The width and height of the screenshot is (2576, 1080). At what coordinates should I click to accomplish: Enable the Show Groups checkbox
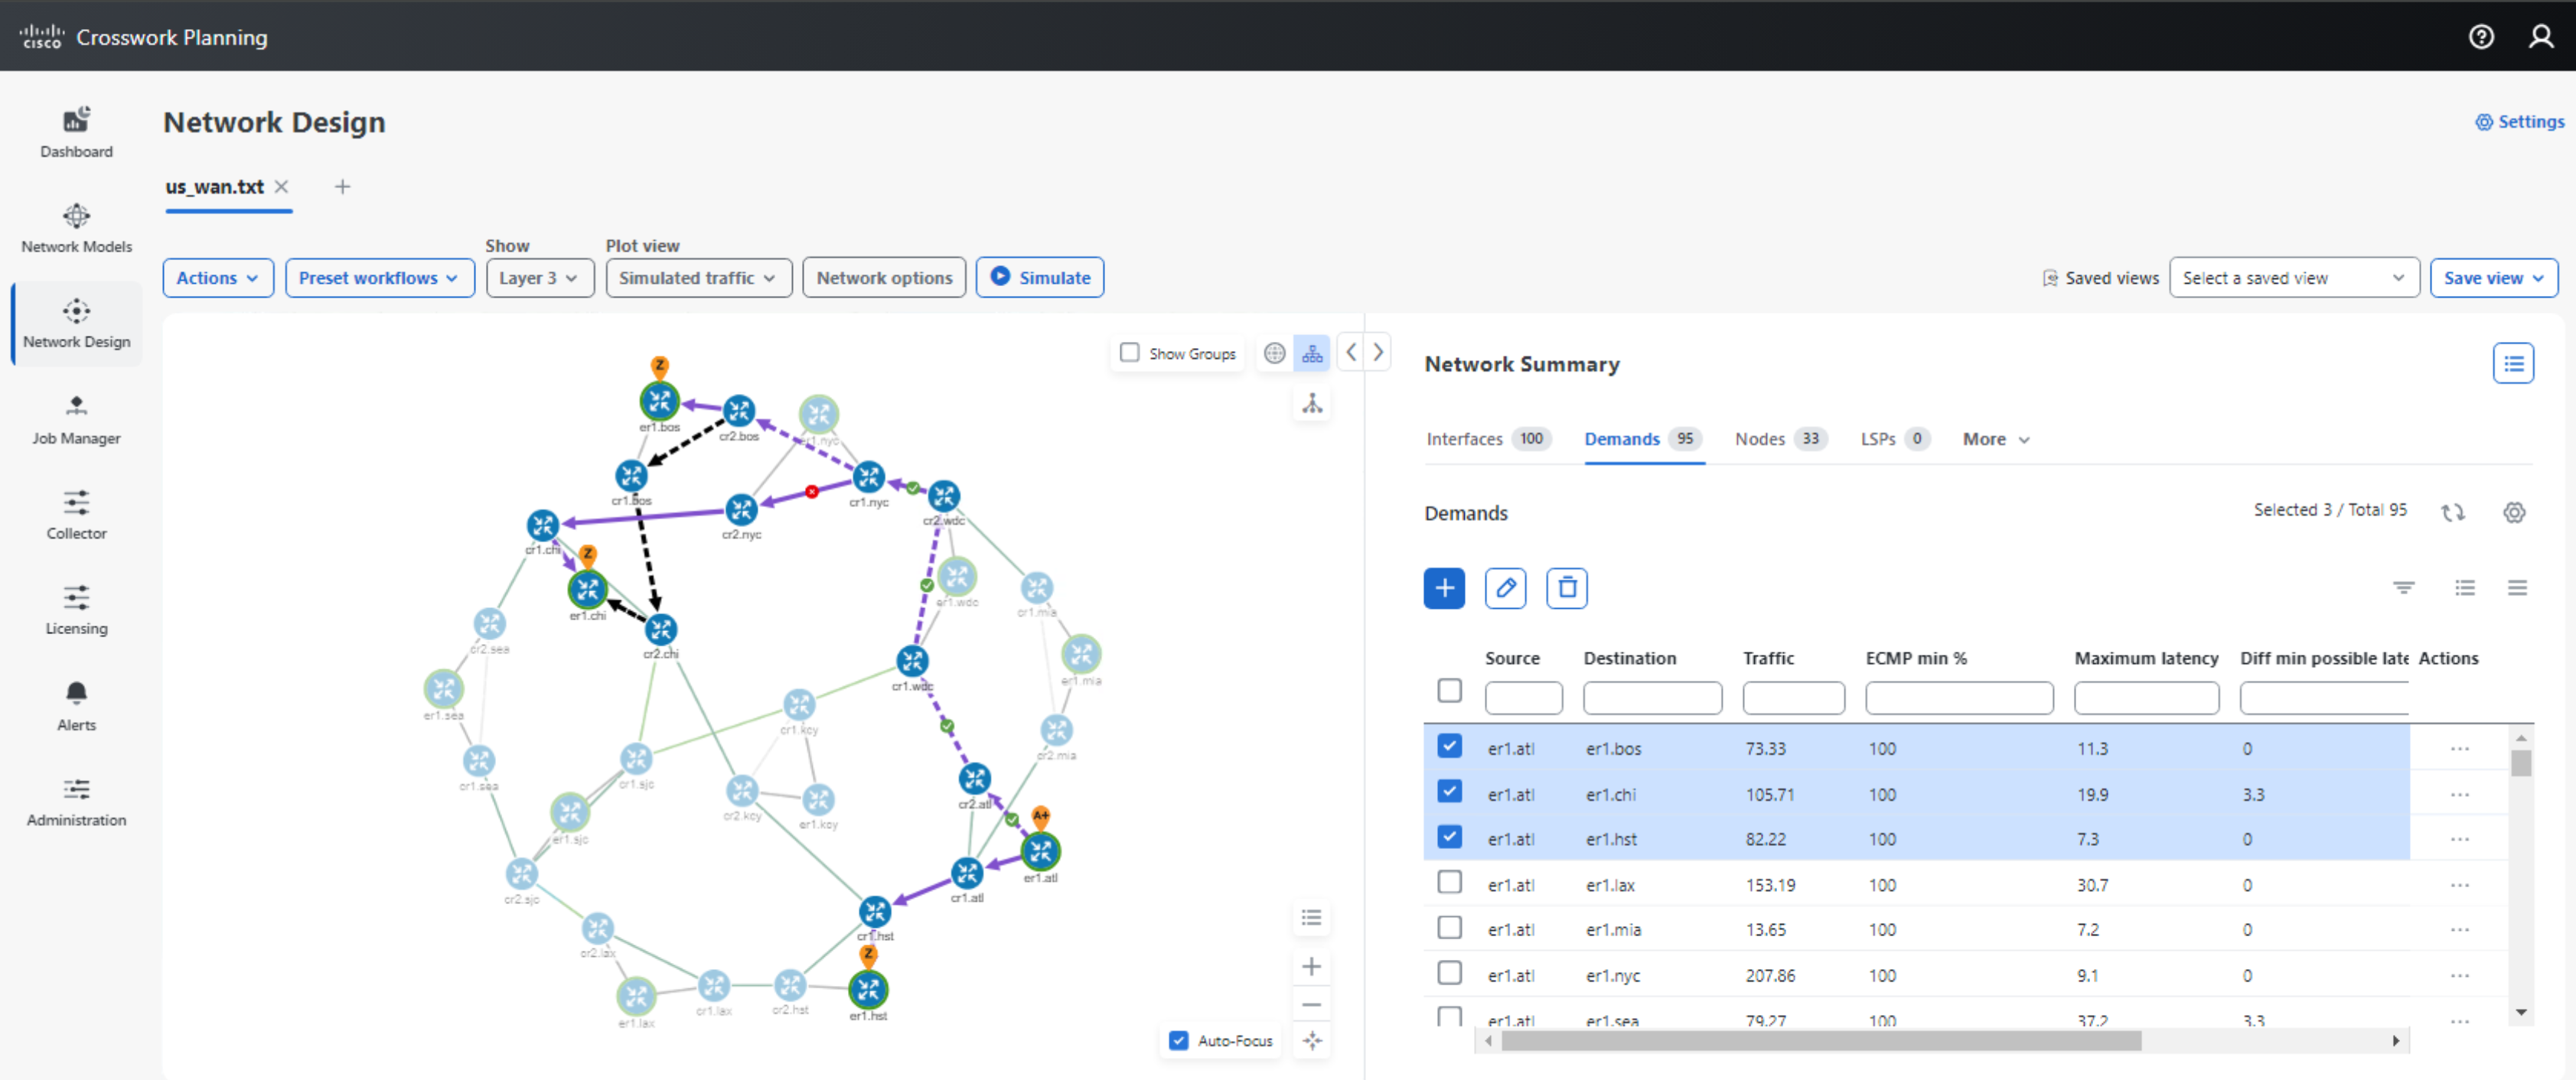[1129, 353]
